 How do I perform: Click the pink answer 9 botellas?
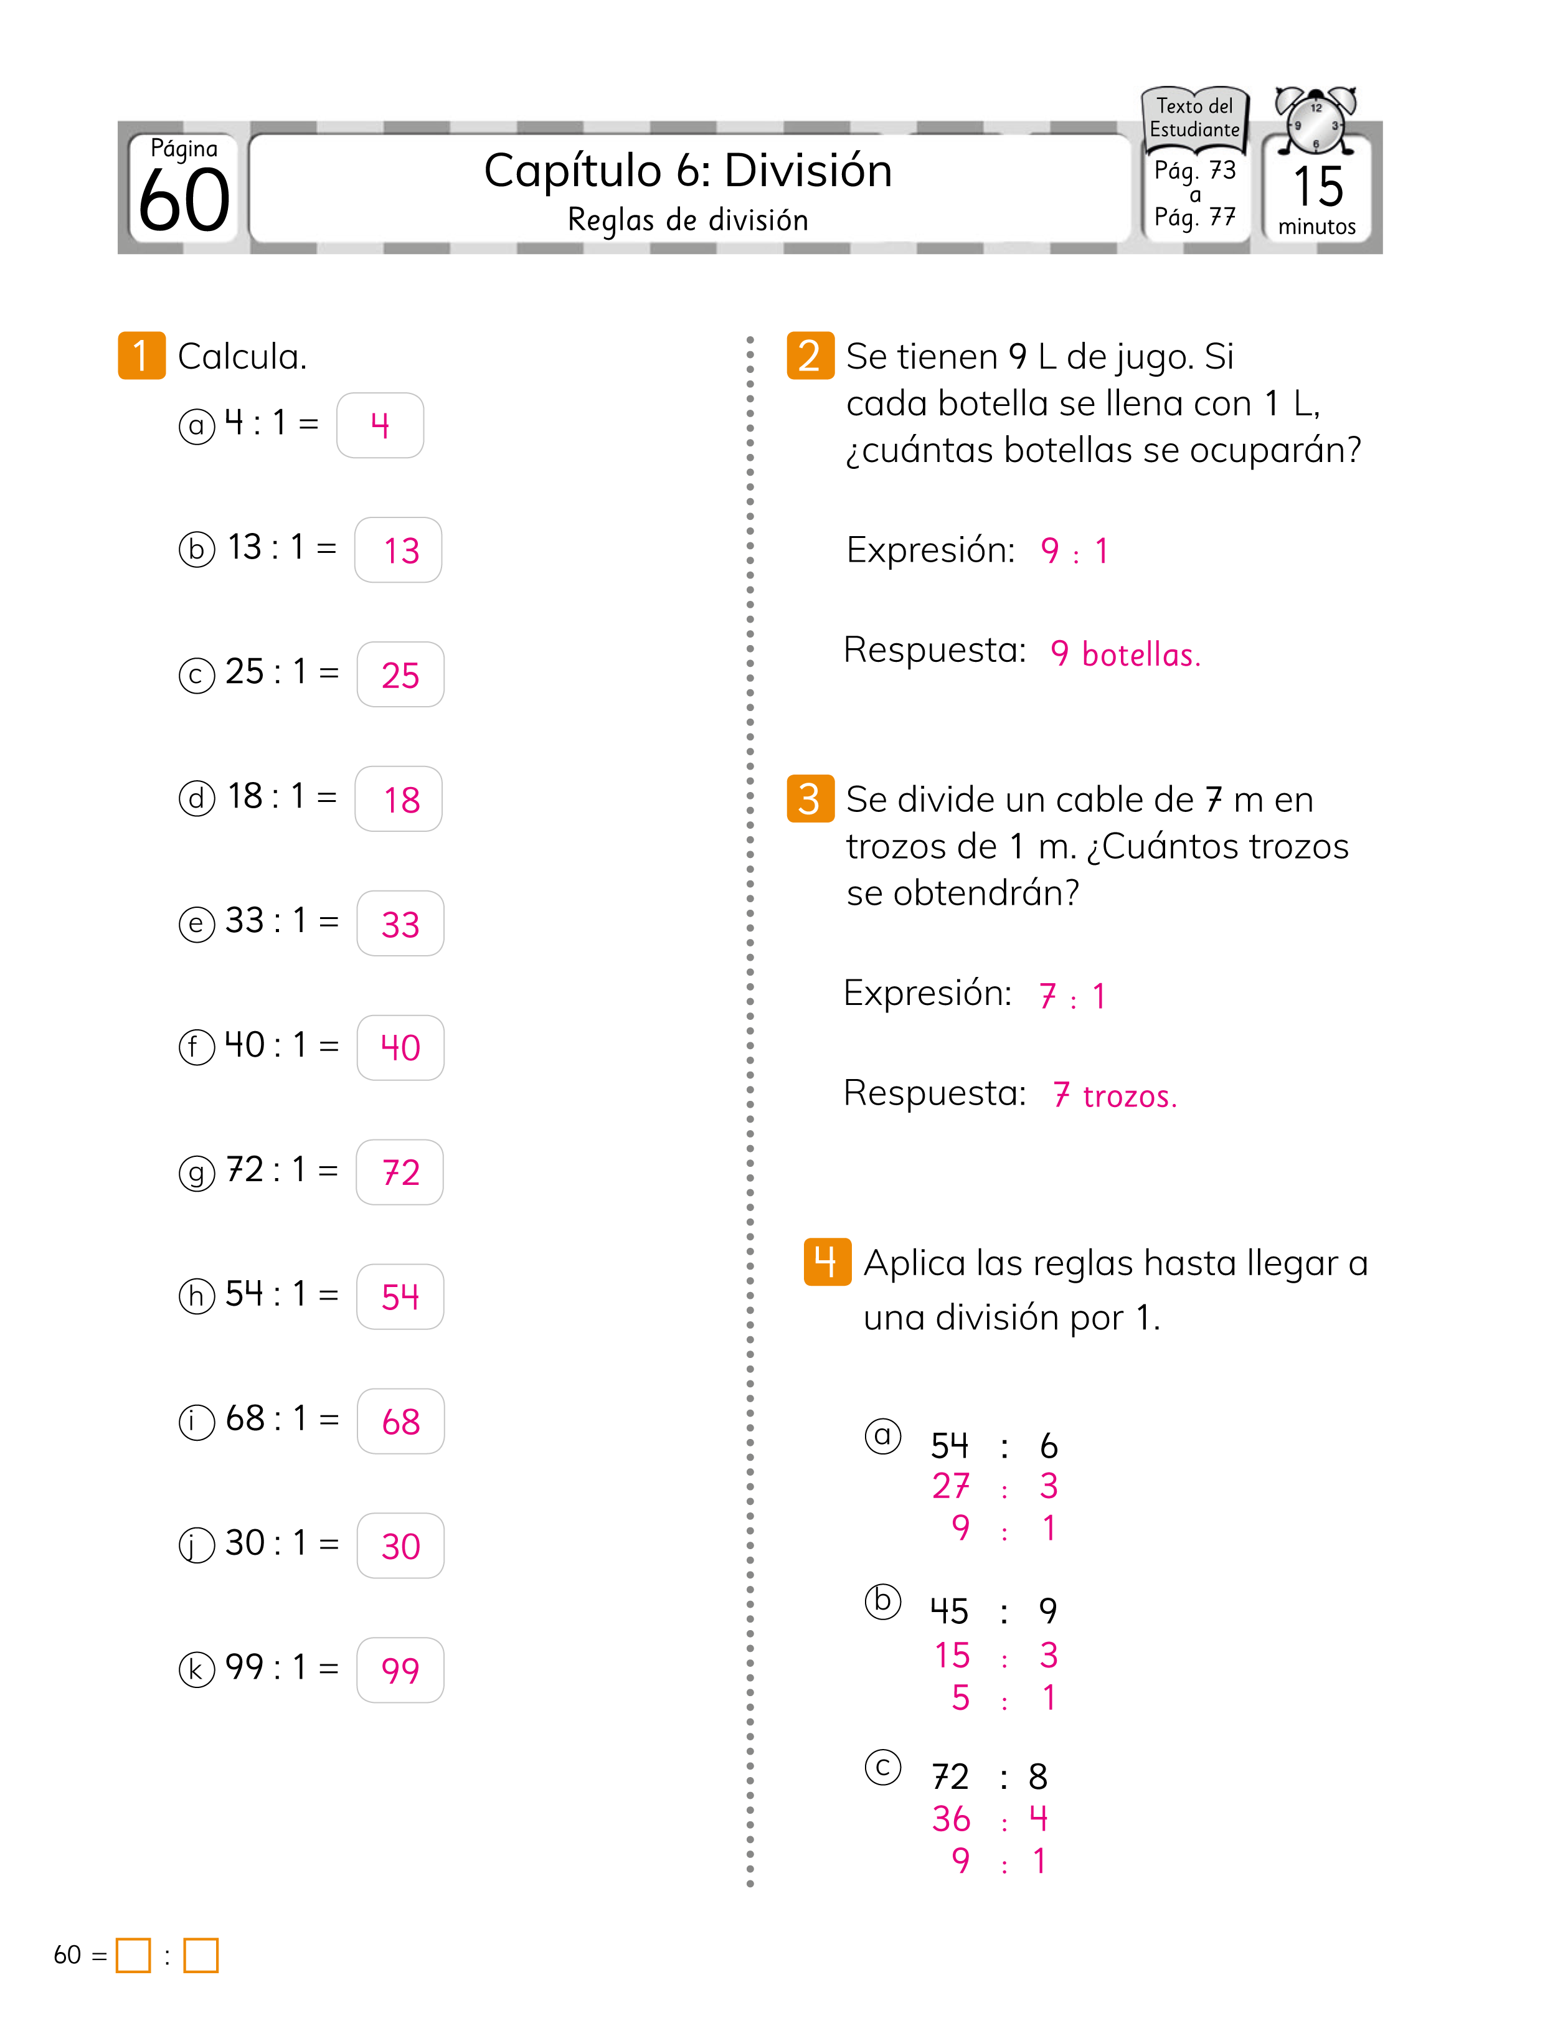(x=1125, y=654)
